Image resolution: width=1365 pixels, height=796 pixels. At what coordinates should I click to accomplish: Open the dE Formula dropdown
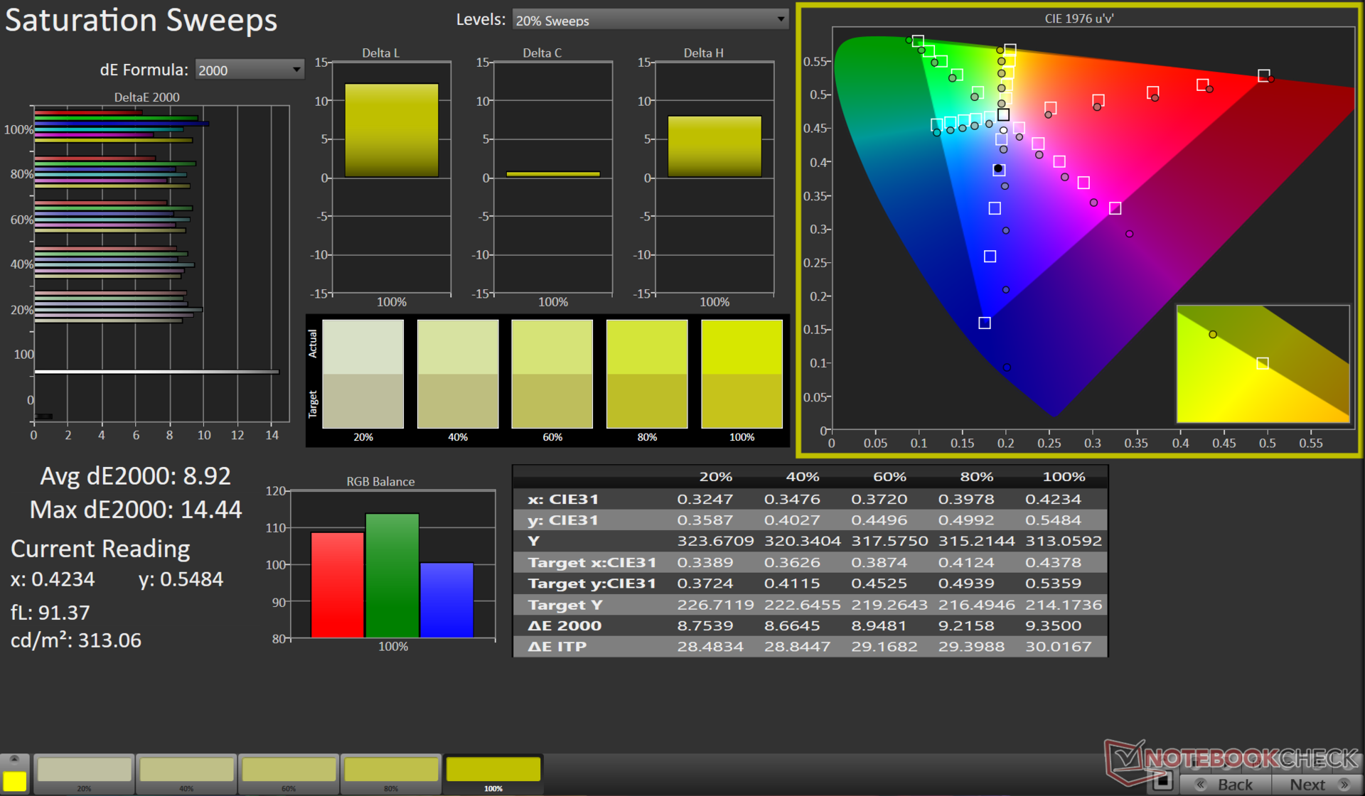[249, 70]
